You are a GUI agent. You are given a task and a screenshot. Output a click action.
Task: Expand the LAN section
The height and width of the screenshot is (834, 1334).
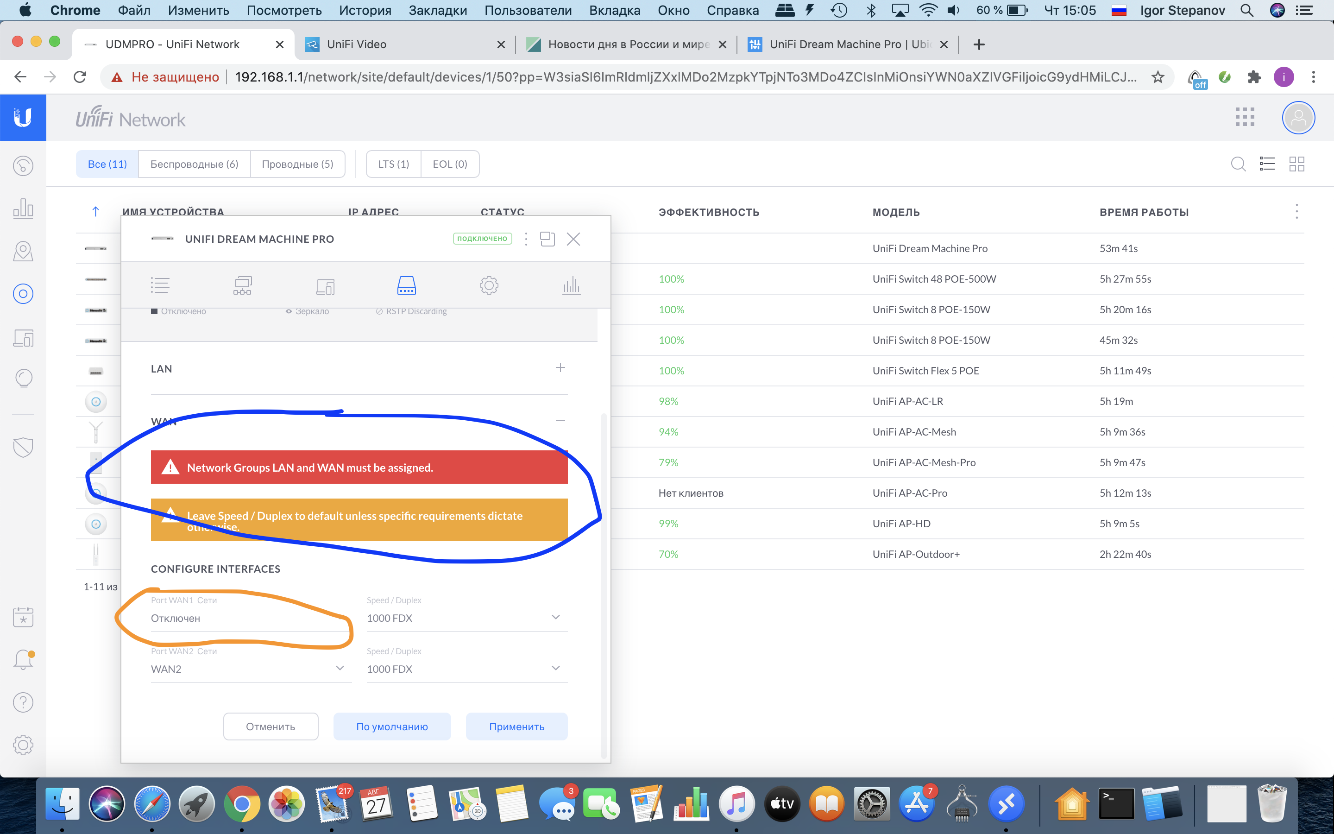tap(560, 367)
